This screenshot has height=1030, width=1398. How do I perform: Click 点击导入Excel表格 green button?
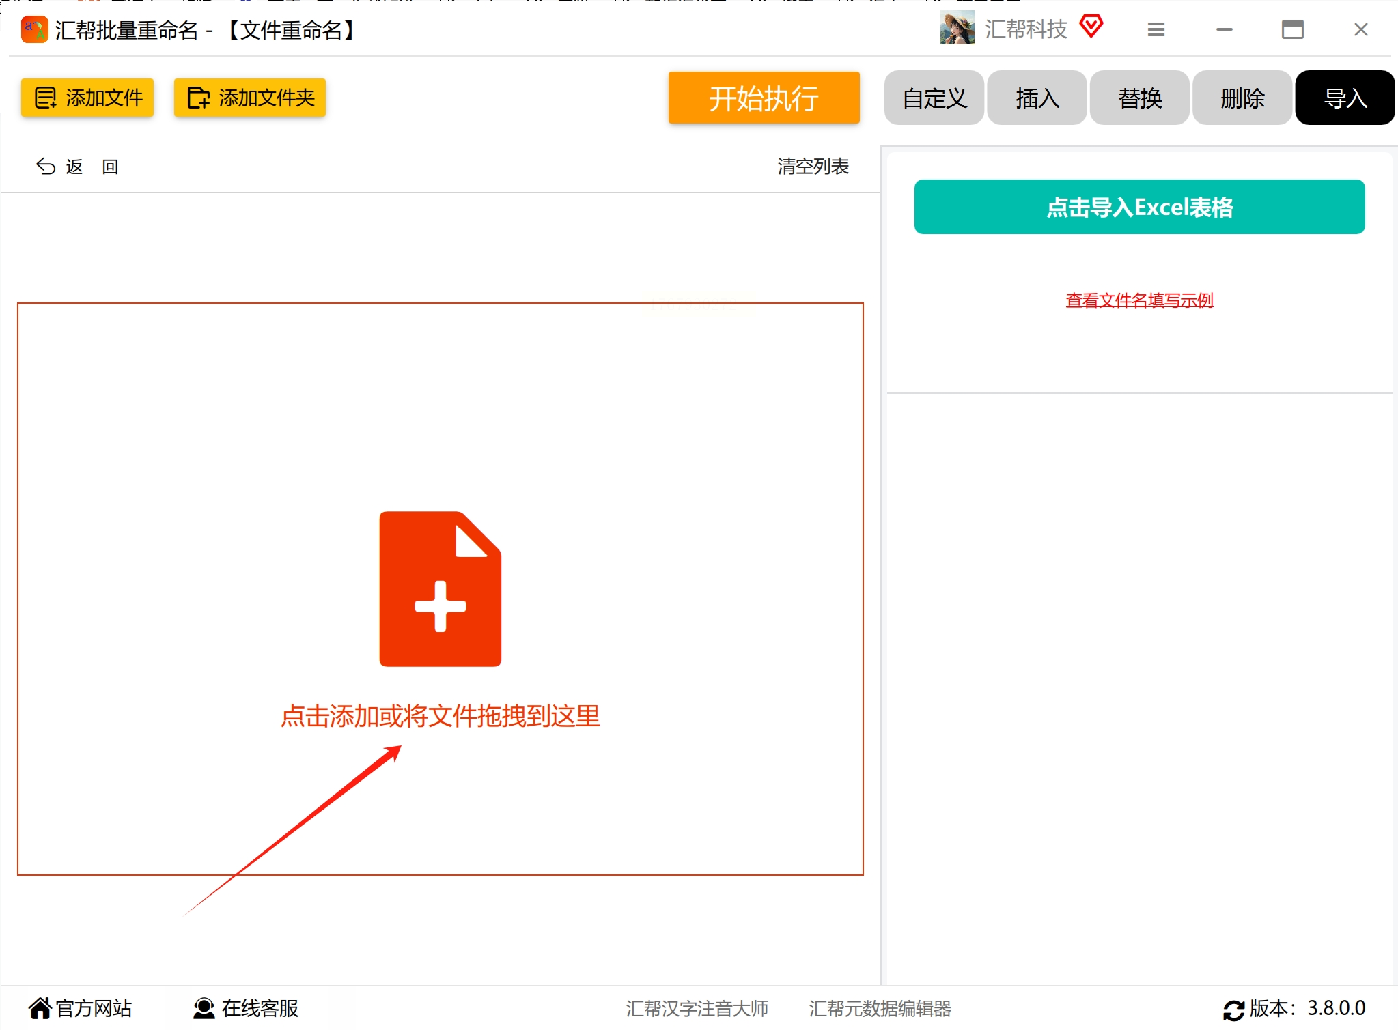click(1139, 207)
